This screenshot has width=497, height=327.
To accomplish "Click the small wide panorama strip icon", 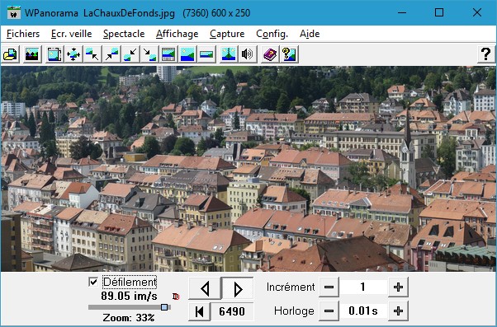I will point(206,54).
